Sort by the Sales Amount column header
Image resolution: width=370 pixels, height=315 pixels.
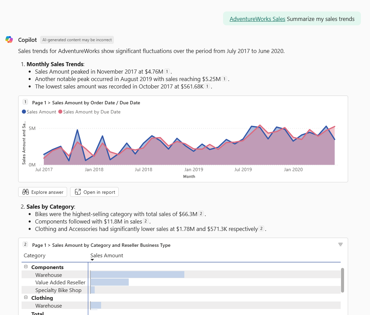[x=107, y=255]
